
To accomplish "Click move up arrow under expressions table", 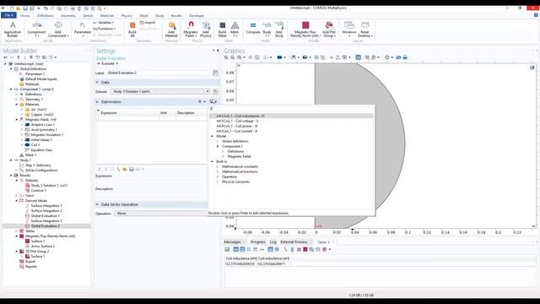I will pos(100,169).
